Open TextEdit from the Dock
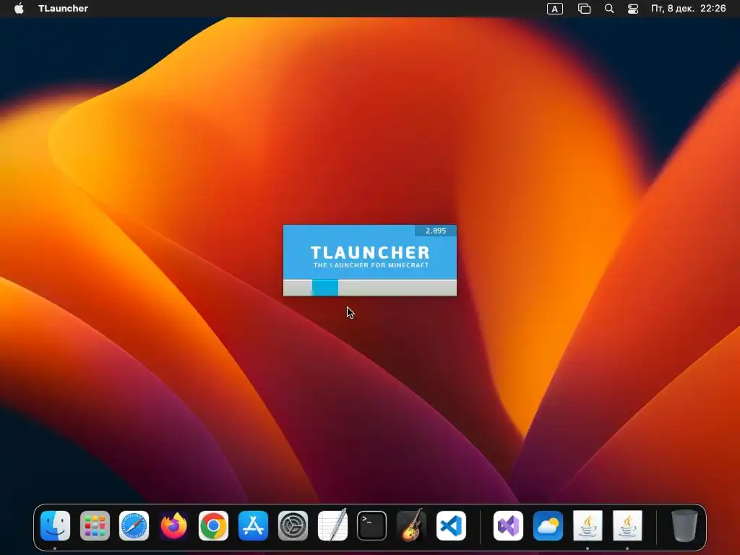 click(x=332, y=525)
